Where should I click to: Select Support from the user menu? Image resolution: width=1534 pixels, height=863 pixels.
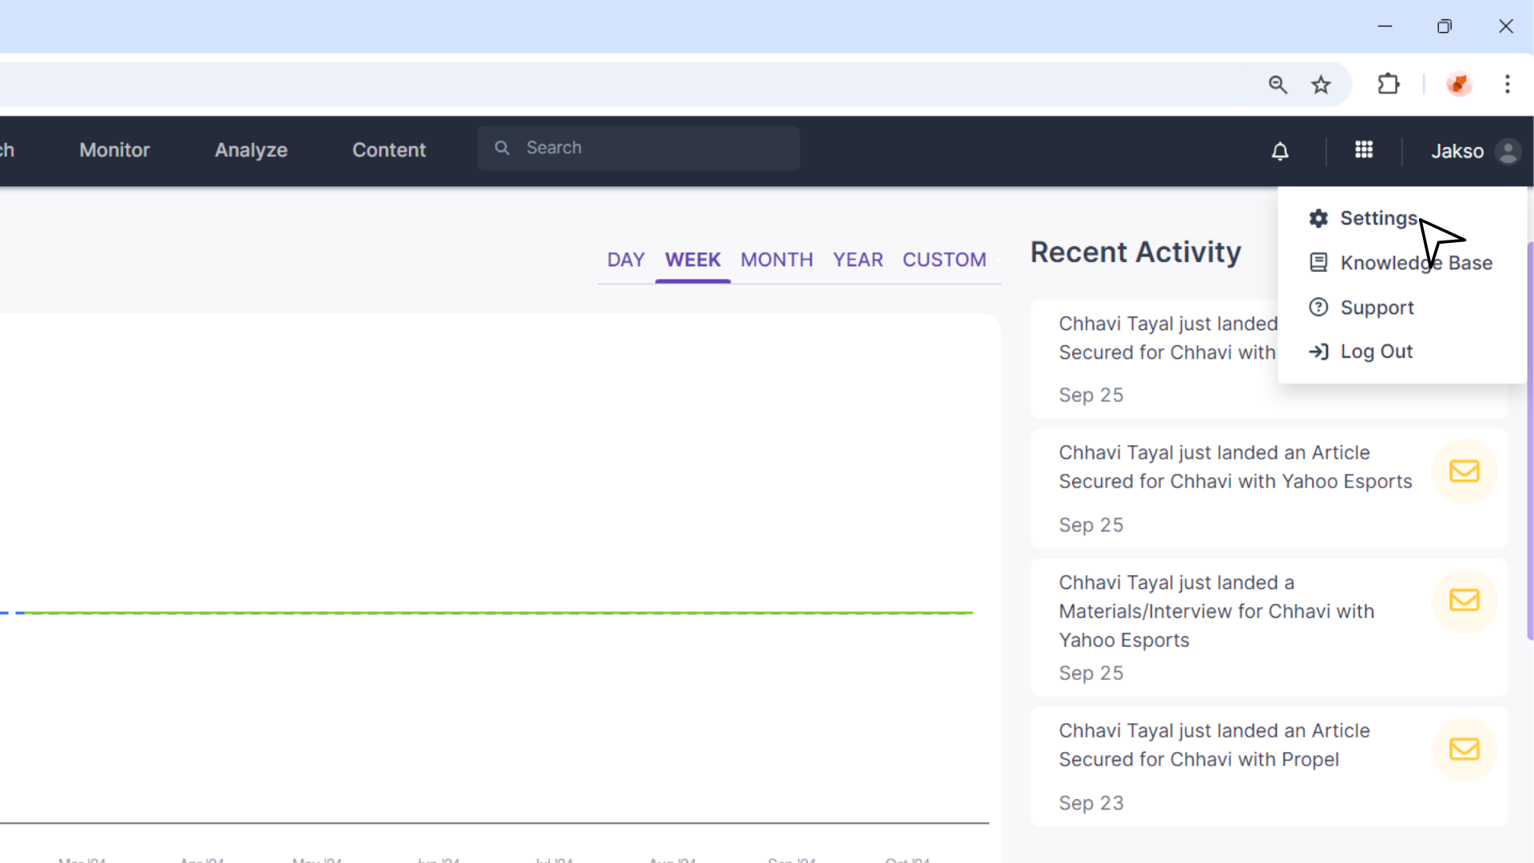[1377, 308]
